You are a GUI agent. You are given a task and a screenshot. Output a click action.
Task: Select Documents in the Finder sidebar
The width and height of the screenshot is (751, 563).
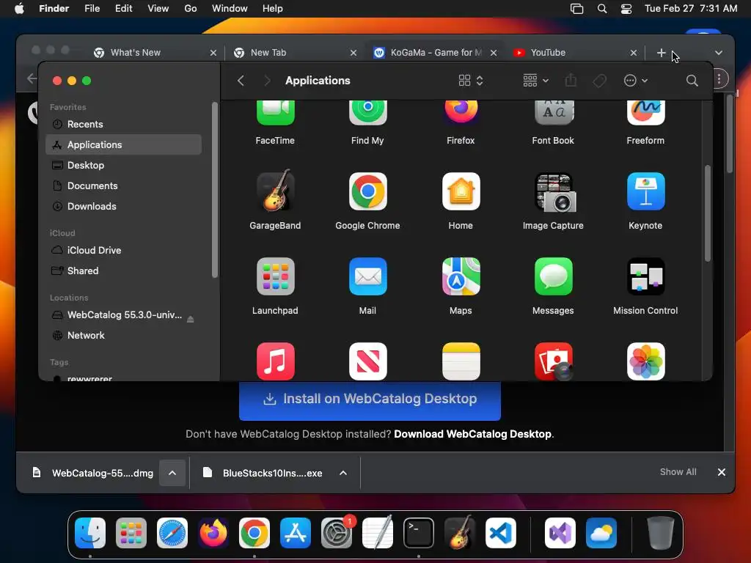click(x=123, y=185)
